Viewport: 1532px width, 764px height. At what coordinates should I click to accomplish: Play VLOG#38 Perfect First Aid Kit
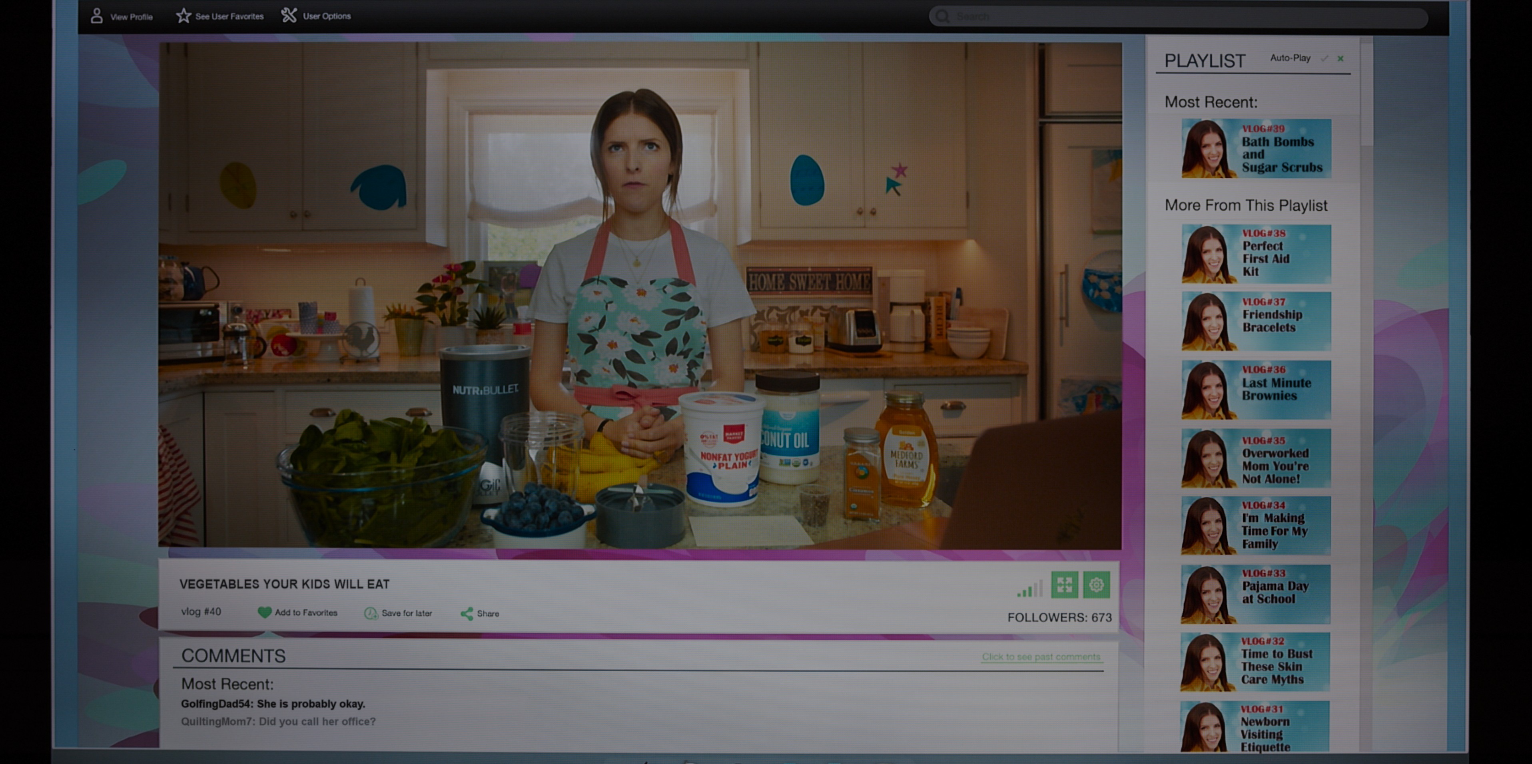1256,253
